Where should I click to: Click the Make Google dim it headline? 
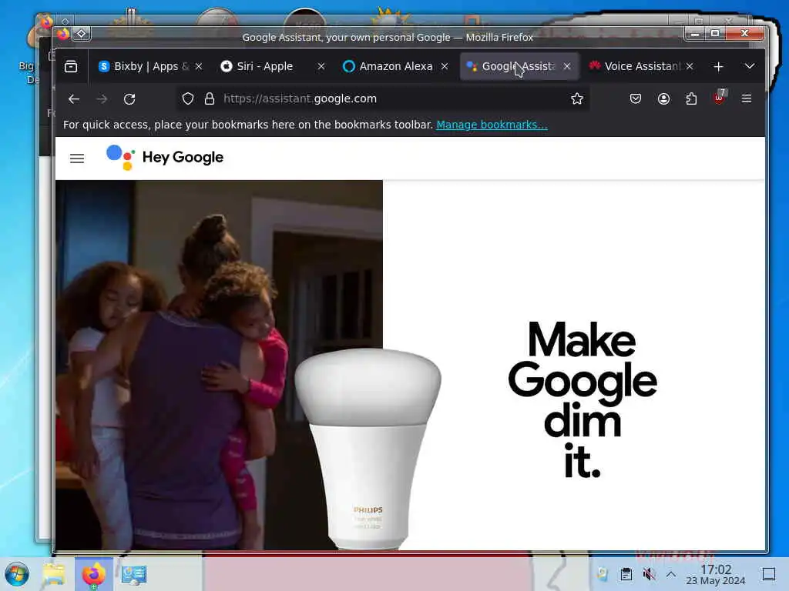583,399
